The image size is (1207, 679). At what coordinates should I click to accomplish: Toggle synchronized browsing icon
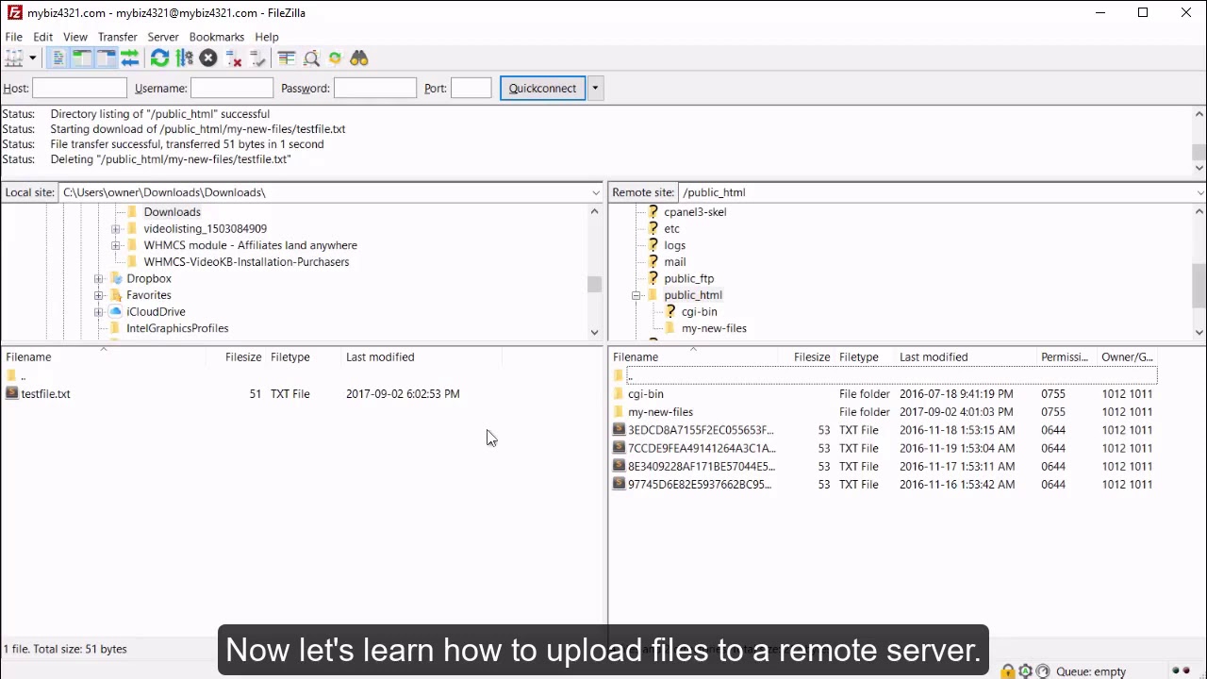click(x=335, y=58)
